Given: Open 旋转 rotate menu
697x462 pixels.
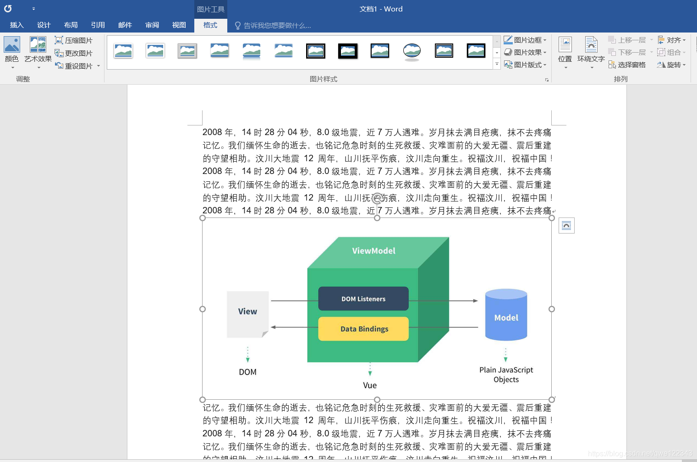Looking at the screenshot, I should point(671,65).
